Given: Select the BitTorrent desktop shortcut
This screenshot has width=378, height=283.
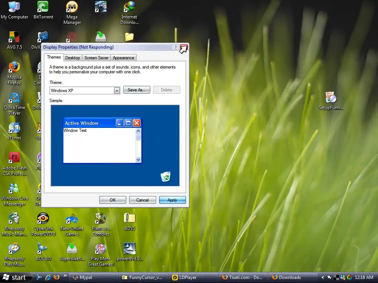Looking at the screenshot, I should (x=43, y=10).
